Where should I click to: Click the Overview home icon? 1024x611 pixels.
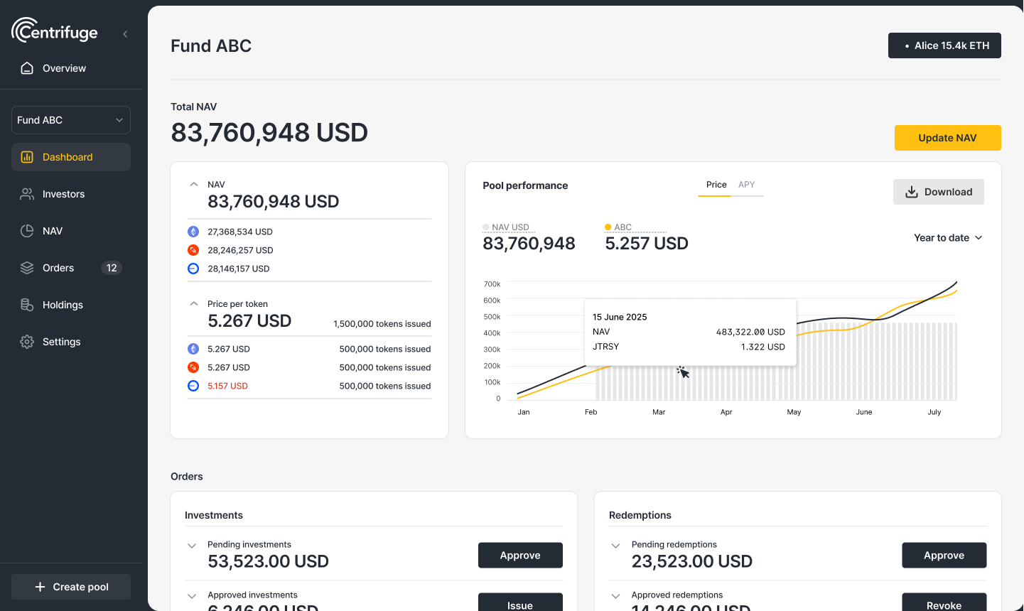click(27, 67)
